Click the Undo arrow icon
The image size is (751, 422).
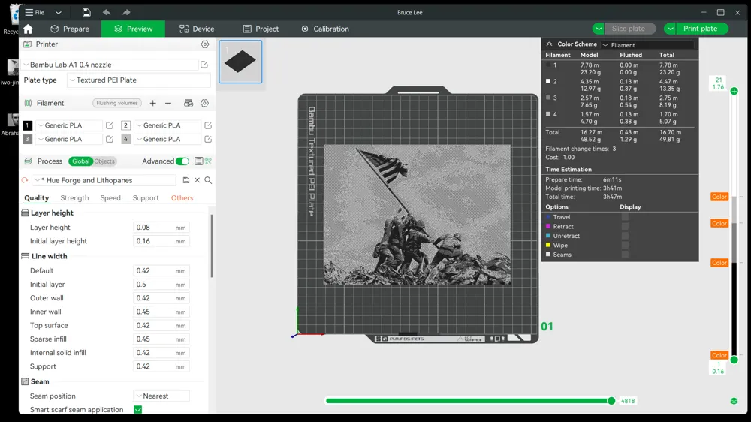click(x=107, y=12)
